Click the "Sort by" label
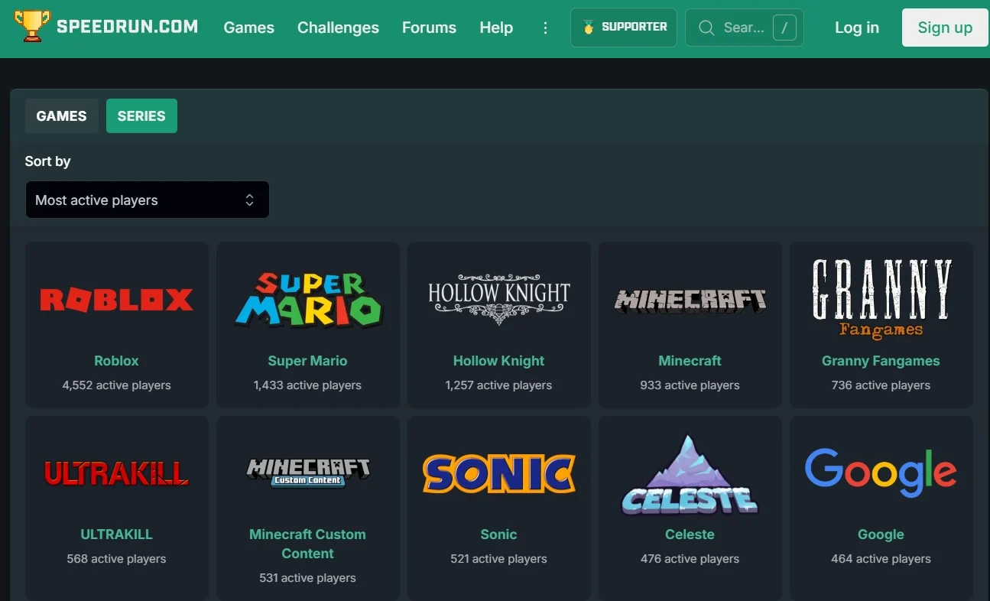Image resolution: width=990 pixels, height=601 pixels. pyautogui.click(x=47, y=161)
